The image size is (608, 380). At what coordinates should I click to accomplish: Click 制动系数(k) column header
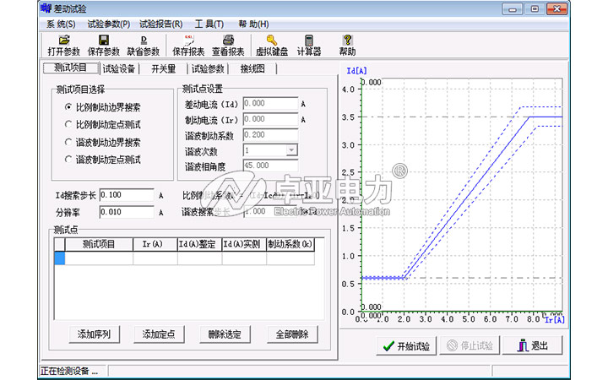[290, 244]
